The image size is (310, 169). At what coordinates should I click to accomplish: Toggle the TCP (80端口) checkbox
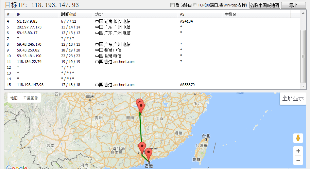pyautogui.click(x=195, y=5)
